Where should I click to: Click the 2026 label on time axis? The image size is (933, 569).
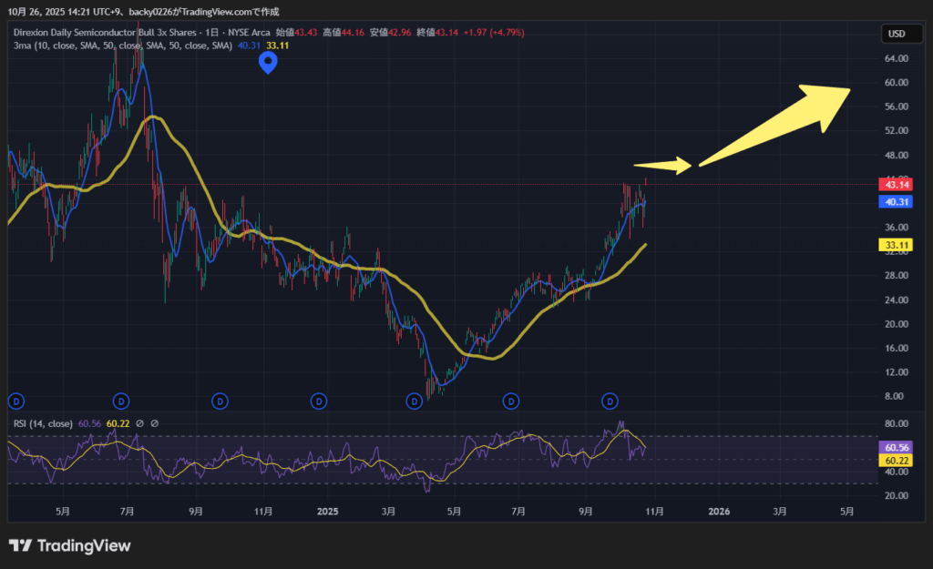coord(719,512)
